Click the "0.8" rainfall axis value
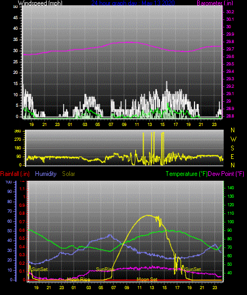The height and width of the screenshot is (295, 247). point(22,214)
